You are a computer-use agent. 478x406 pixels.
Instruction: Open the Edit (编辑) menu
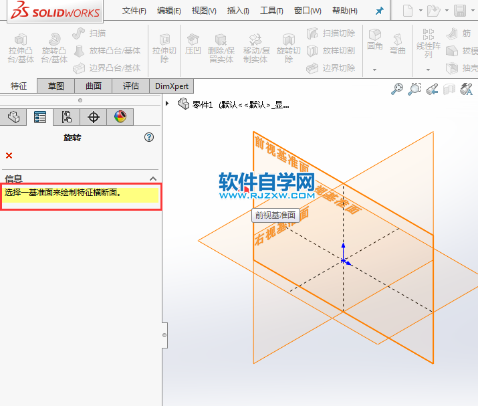[169, 11]
